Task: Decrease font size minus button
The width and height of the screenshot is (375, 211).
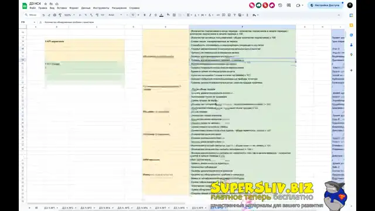Action: pos(127,15)
